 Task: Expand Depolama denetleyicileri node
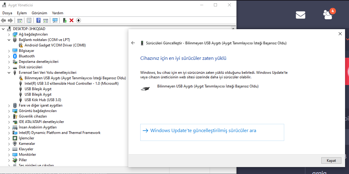click(x=9, y=62)
